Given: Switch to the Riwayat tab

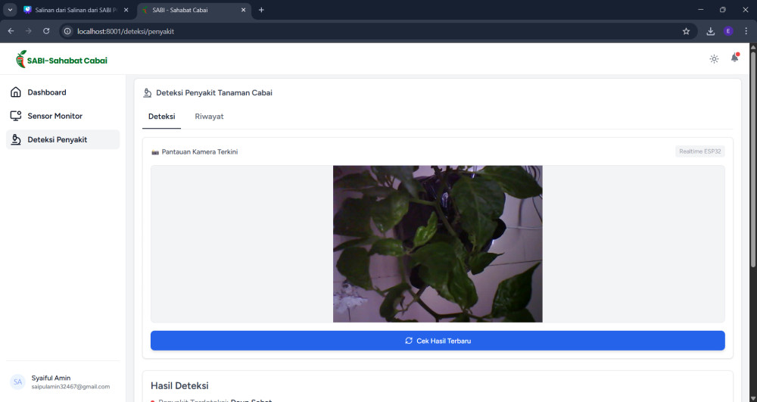Looking at the screenshot, I should pyautogui.click(x=209, y=117).
